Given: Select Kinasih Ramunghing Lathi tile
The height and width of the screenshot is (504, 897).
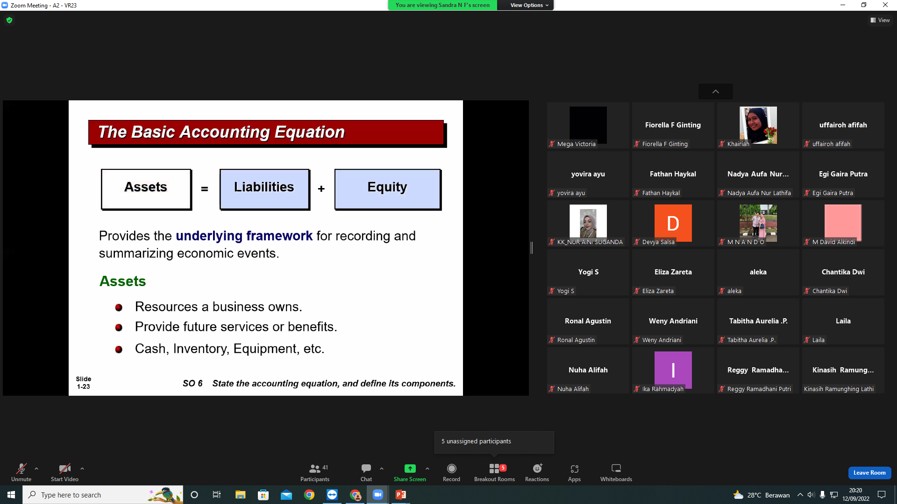Looking at the screenshot, I should (843, 370).
